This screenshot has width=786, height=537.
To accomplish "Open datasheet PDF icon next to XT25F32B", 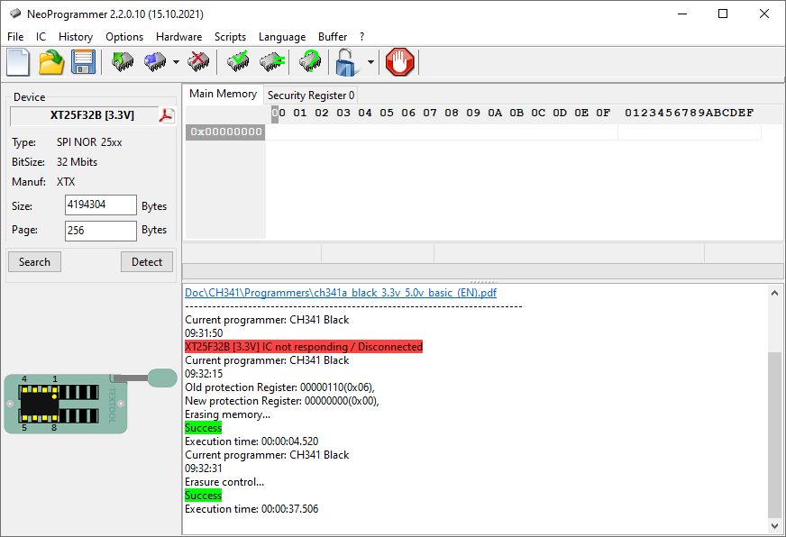I will pyautogui.click(x=167, y=115).
